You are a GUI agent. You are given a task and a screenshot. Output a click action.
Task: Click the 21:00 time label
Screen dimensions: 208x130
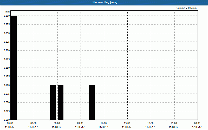click(174, 123)
